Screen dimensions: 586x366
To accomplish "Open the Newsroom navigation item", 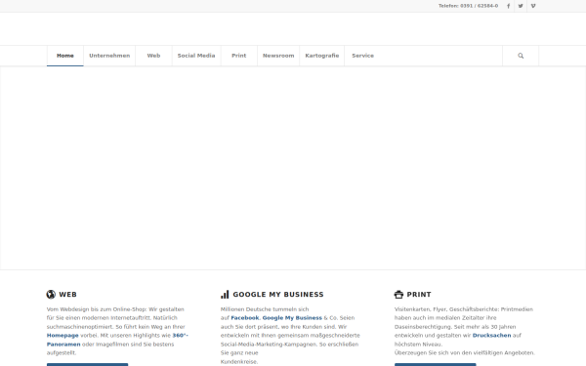I will (x=278, y=56).
